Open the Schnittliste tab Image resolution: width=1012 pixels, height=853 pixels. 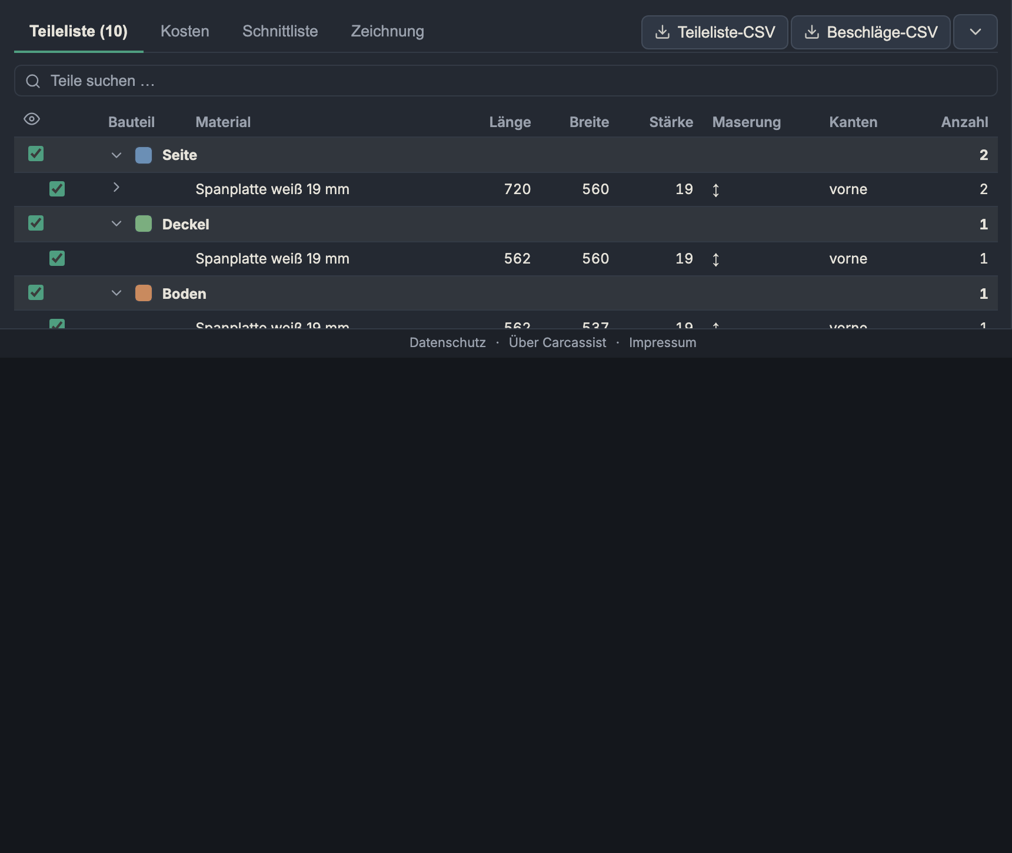coord(280,31)
